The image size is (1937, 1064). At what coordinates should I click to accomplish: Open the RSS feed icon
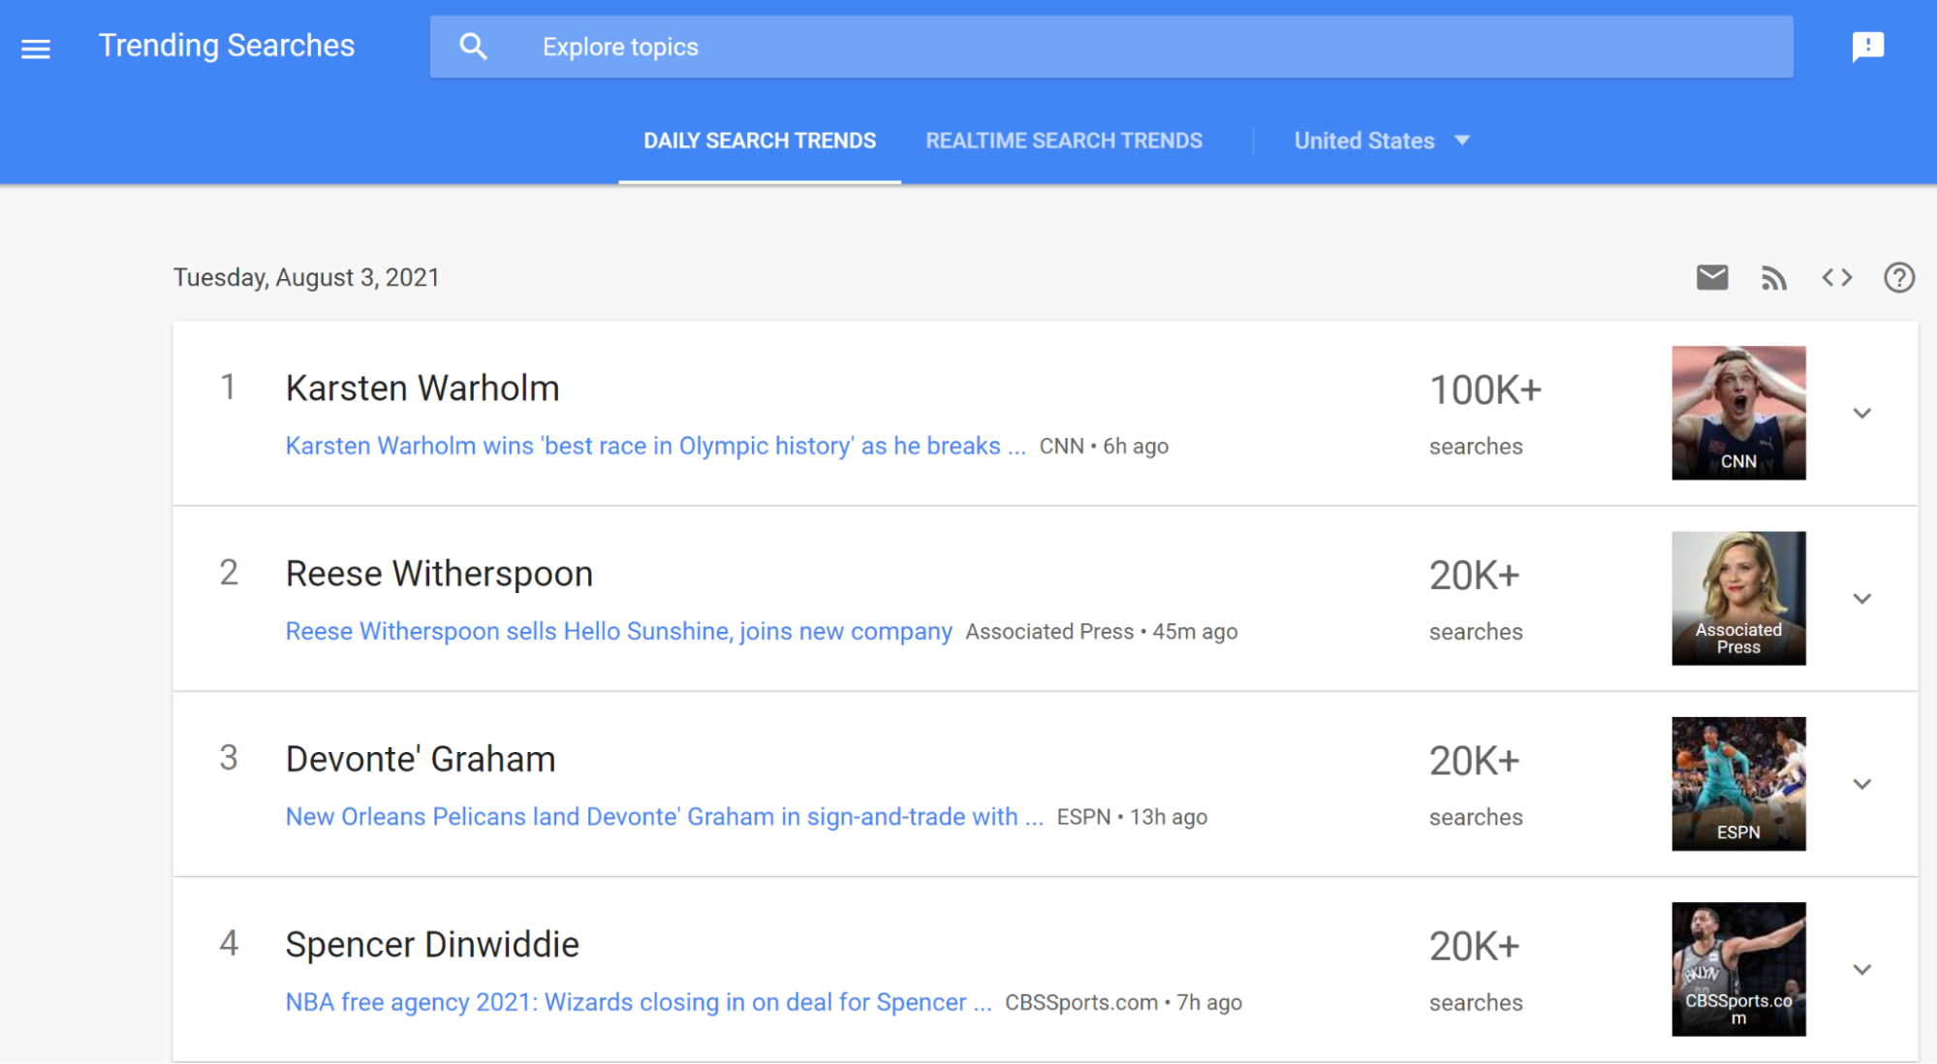tap(1774, 278)
